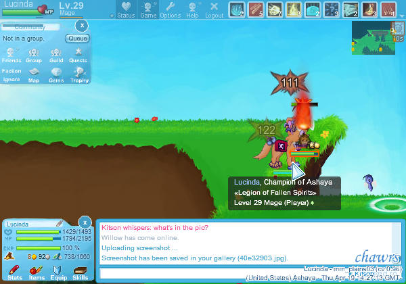Use the fire cone skill icon
The width and height of the screenshot is (406, 284).
pos(369,9)
